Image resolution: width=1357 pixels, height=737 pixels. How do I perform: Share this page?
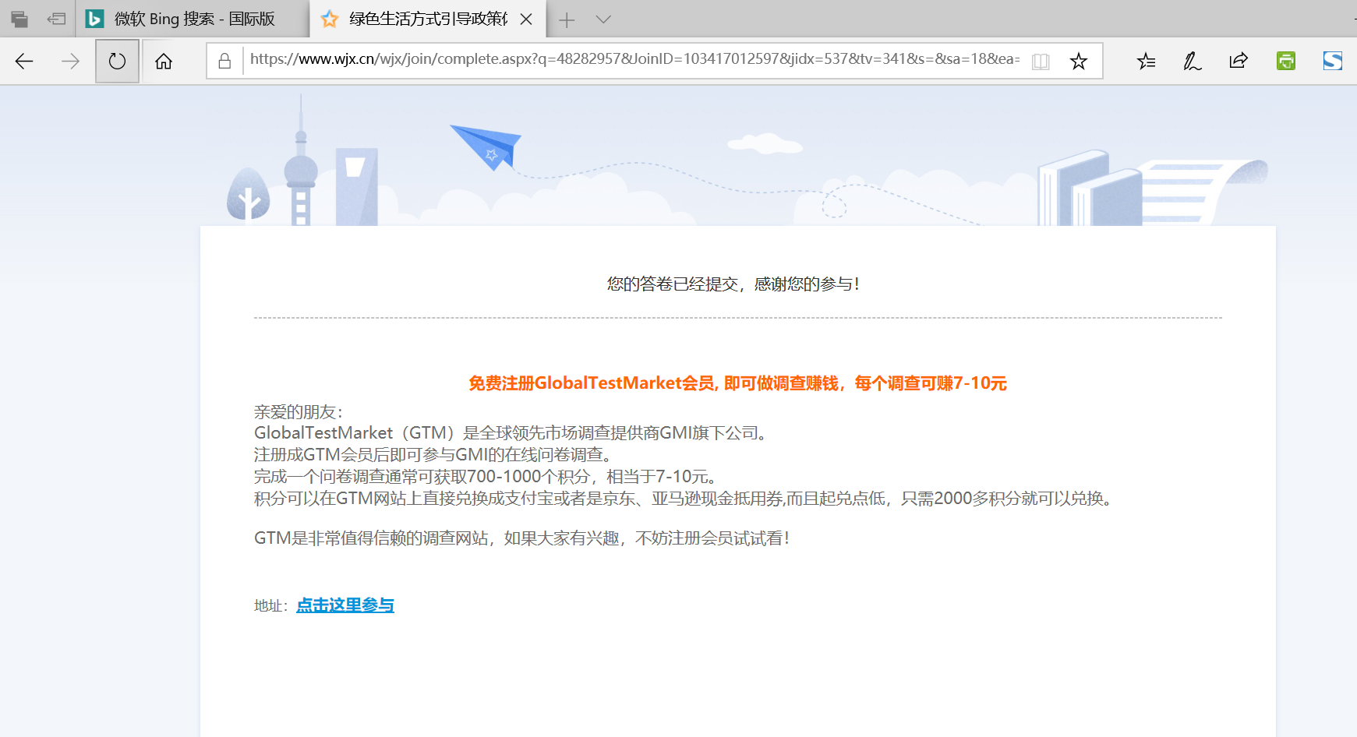[1239, 61]
